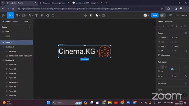The height and width of the screenshot is (106, 189).
Task: Switch to the Prototype tab
Action: tap(169, 21)
